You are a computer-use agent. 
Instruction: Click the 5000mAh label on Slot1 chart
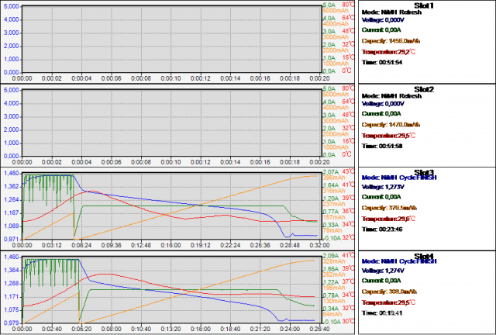click(336, 11)
